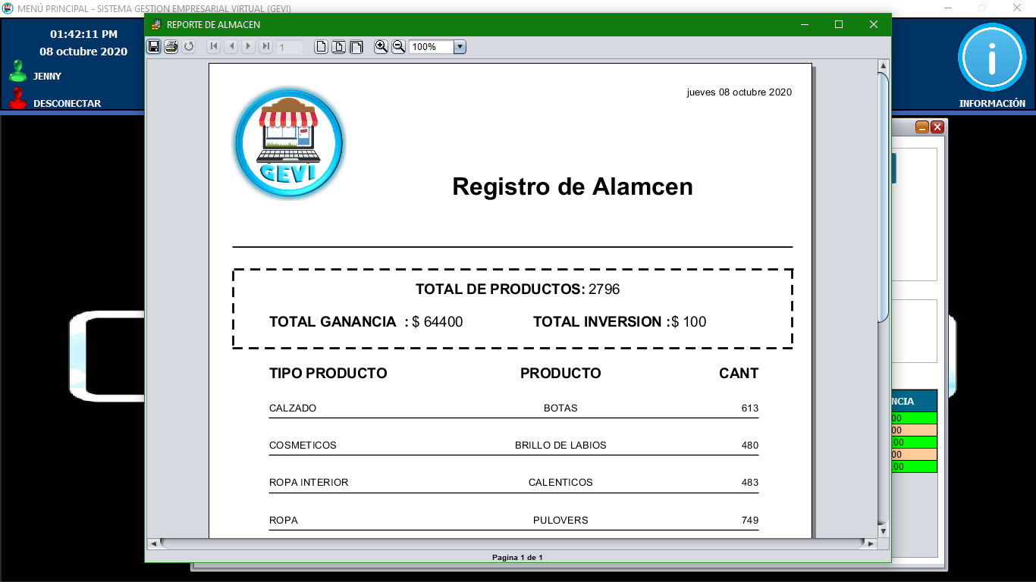The image size is (1036, 582).
Task: Click the 'CANT' column header
Action: click(739, 374)
